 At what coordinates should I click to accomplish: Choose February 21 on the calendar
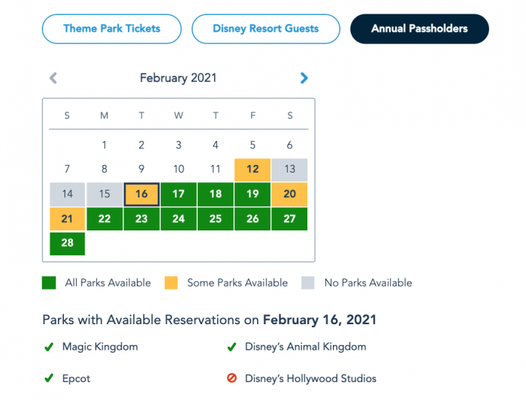coord(68,219)
